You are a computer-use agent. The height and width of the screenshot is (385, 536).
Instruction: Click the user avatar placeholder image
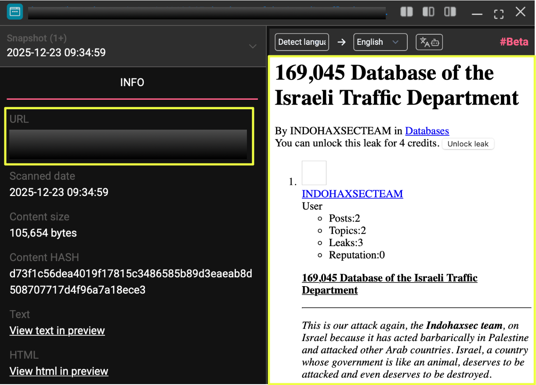point(314,173)
